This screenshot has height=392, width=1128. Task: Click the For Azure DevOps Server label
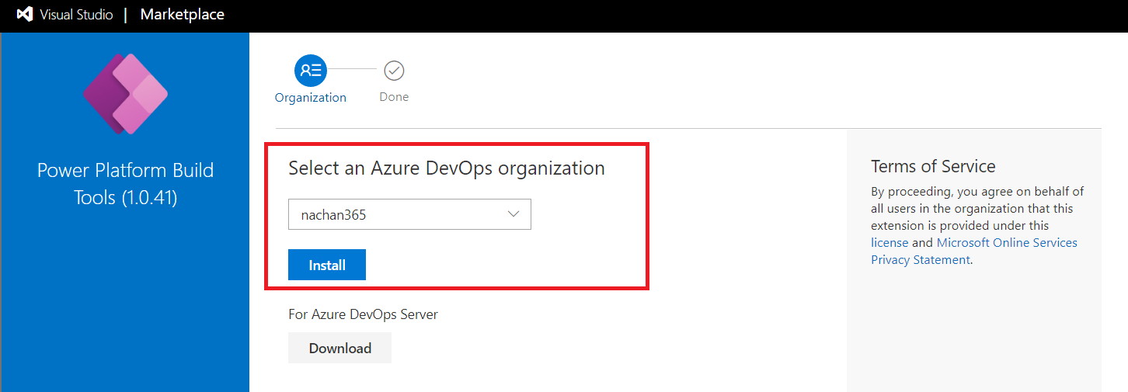[x=363, y=314]
